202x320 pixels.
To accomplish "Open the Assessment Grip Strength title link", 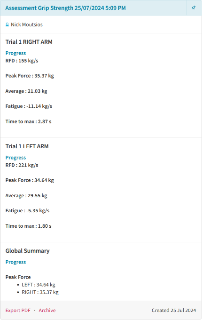I will coord(65,8).
